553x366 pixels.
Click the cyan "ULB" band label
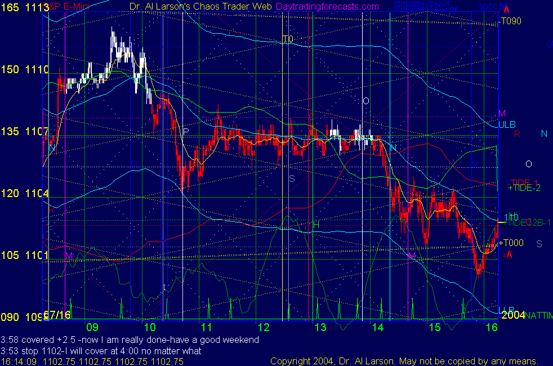[x=507, y=124]
